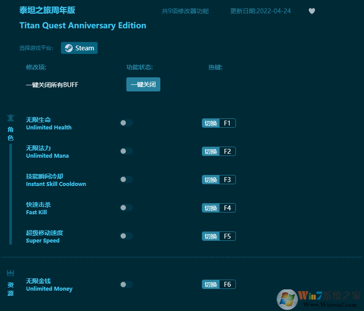This screenshot has height=311, width=364.
Task: Click the F6 hotkey field
Action: tap(227, 284)
